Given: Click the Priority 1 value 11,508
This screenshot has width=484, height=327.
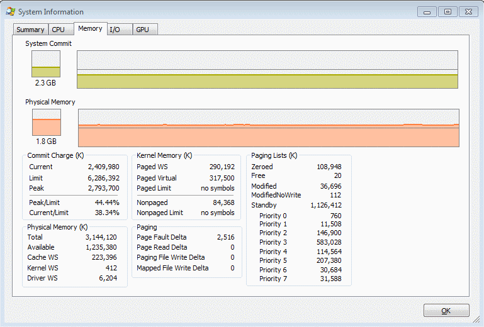Looking at the screenshot, I should click(331, 224).
